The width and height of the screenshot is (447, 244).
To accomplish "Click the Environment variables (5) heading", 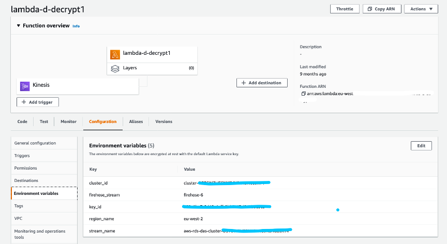I will (x=122, y=145).
